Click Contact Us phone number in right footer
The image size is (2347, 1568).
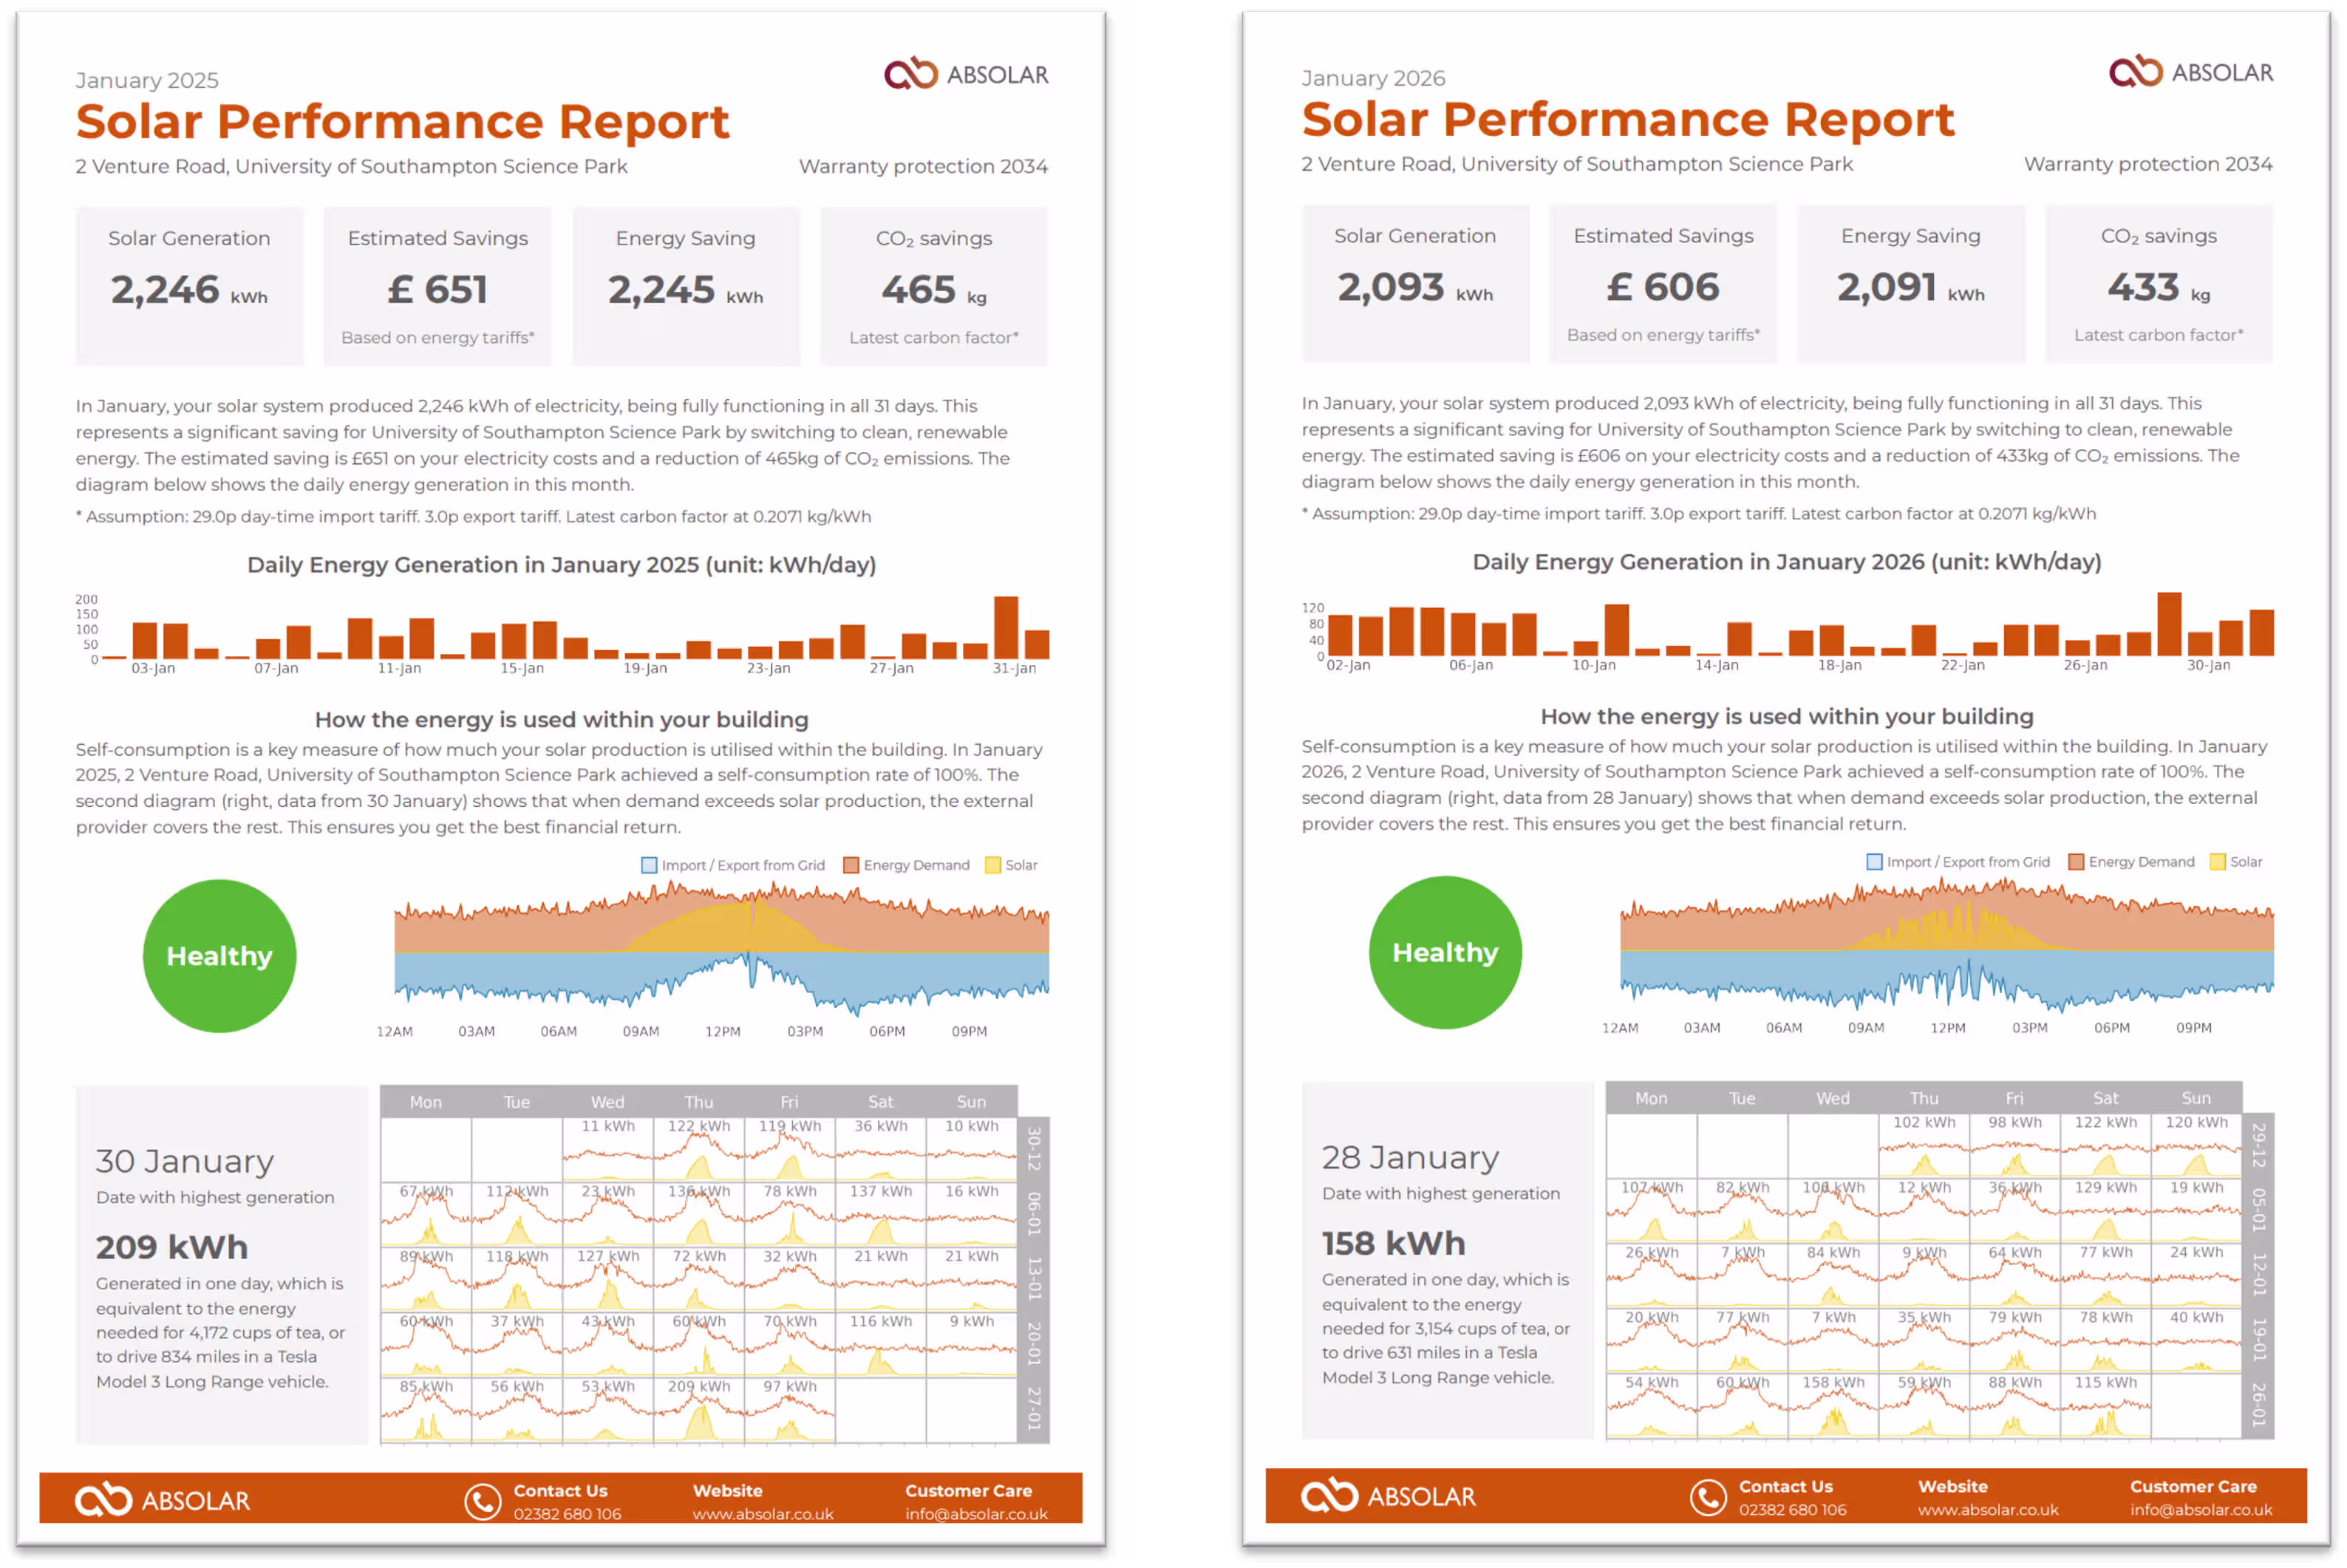click(x=1792, y=1510)
